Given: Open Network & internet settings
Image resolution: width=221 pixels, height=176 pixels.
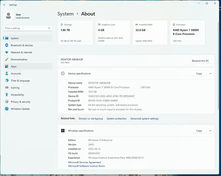Looking at the screenshot, I should click(x=21, y=52).
